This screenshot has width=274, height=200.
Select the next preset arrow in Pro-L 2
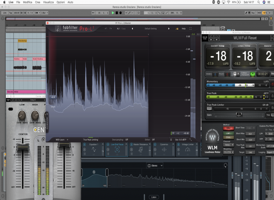[x=169, y=29]
